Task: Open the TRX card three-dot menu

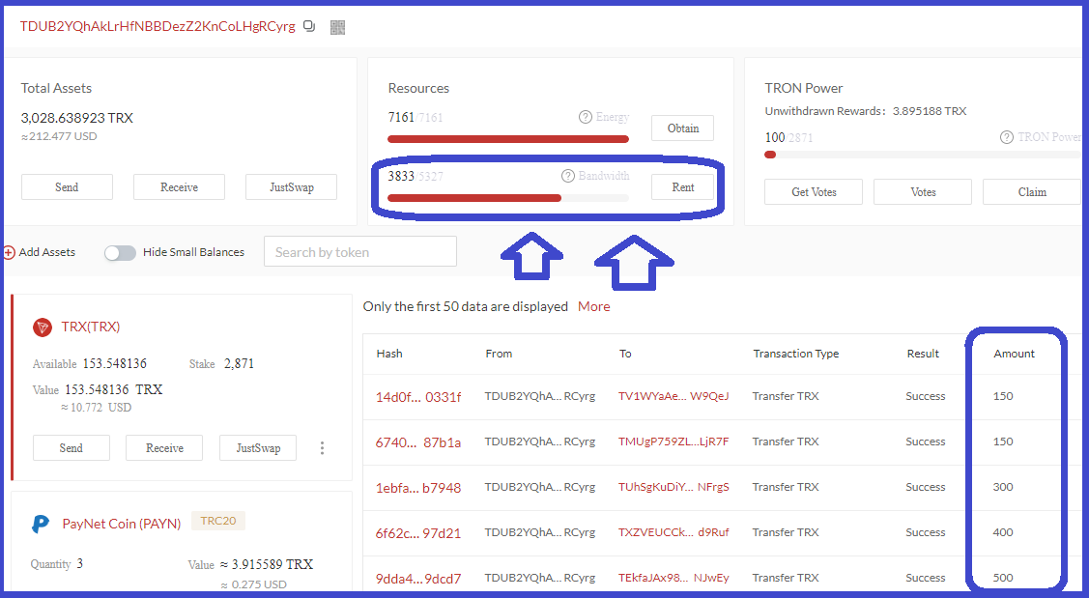Action: click(323, 448)
